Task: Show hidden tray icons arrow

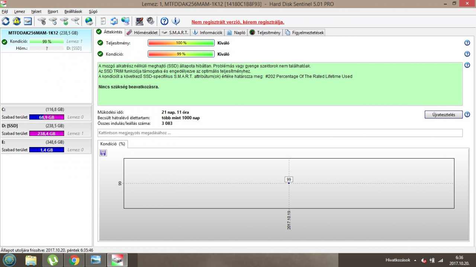Action: (415, 260)
